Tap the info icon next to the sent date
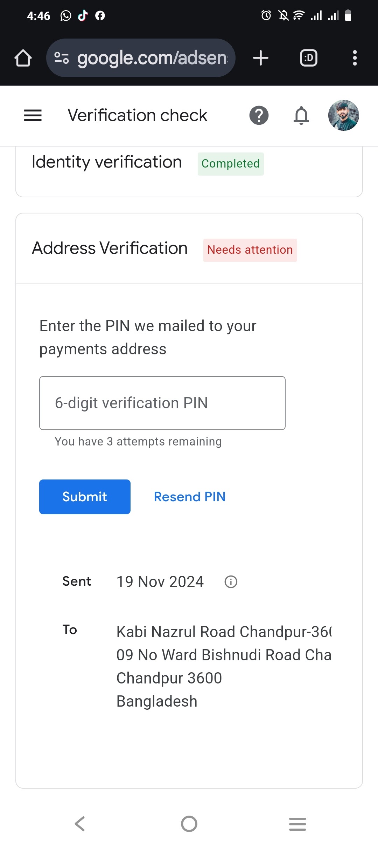 tap(231, 582)
